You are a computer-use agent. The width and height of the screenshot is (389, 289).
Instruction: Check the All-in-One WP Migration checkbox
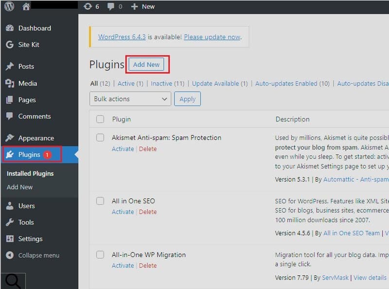click(100, 254)
